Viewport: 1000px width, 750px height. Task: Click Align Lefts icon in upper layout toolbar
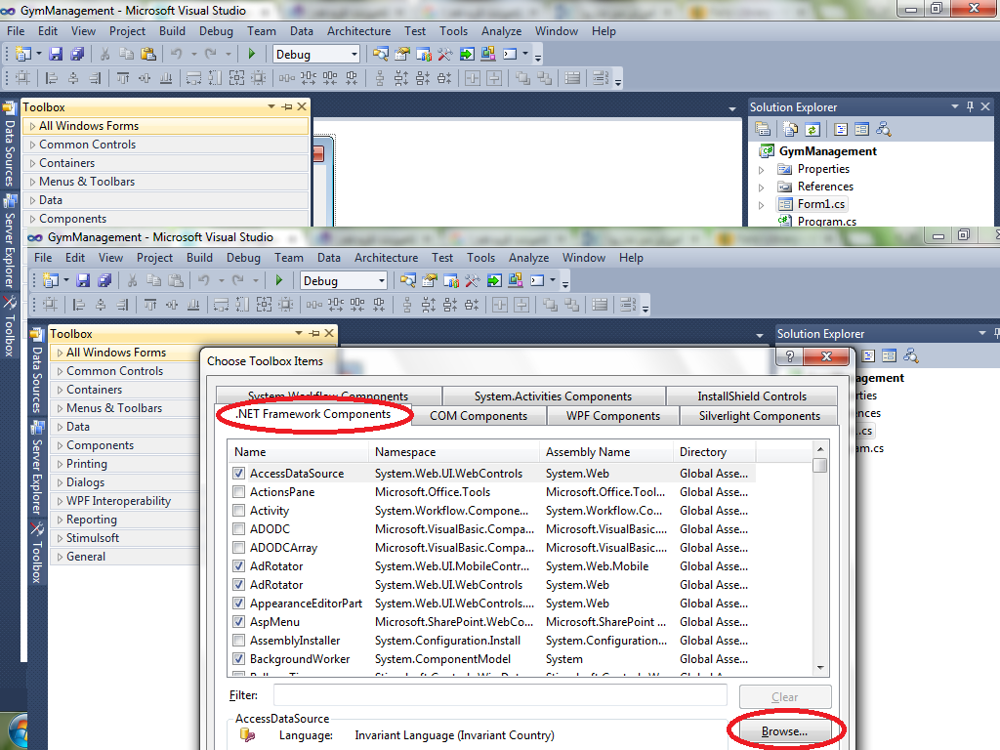pos(52,78)
